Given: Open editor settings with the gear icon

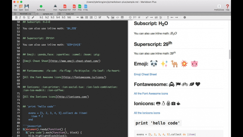Looking at the screenshot, I should click(185, 17).
